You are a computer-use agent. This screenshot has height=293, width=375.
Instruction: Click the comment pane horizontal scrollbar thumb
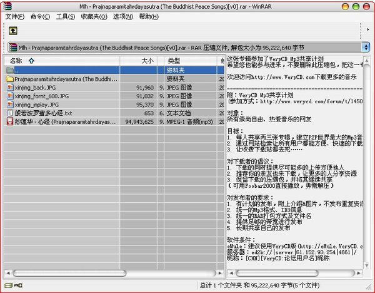[x=277, y=273]
